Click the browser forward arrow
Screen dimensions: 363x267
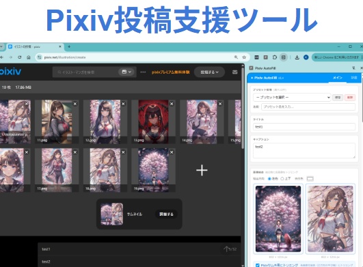11,57
